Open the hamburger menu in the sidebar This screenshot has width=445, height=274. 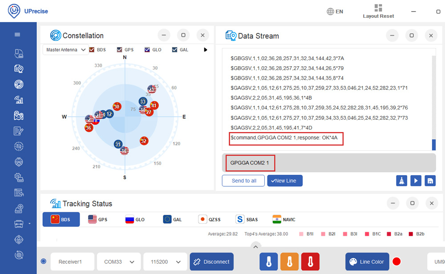17,35
